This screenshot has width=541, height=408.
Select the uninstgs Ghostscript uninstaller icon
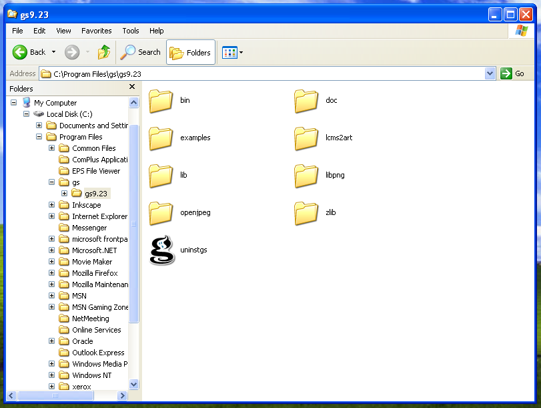point(162,250)
